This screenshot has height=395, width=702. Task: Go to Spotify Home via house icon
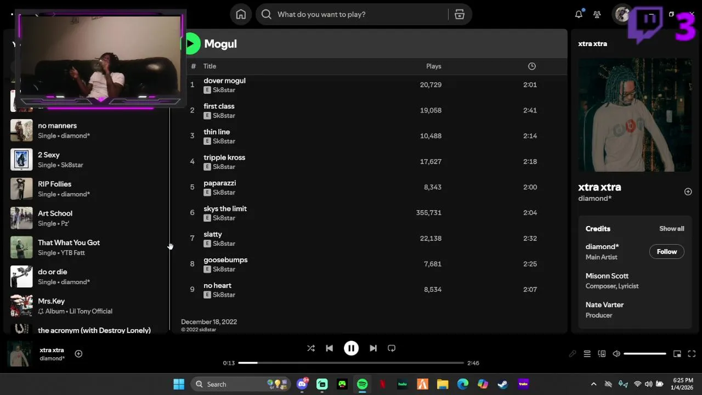(241, 14)
